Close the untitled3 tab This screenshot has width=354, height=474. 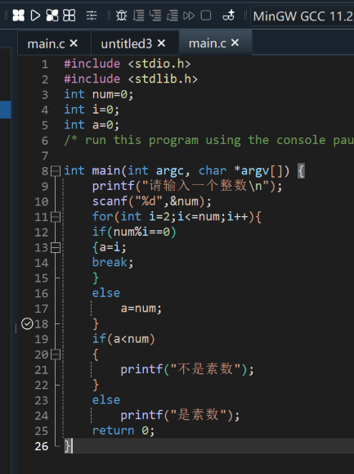(161, 43)
